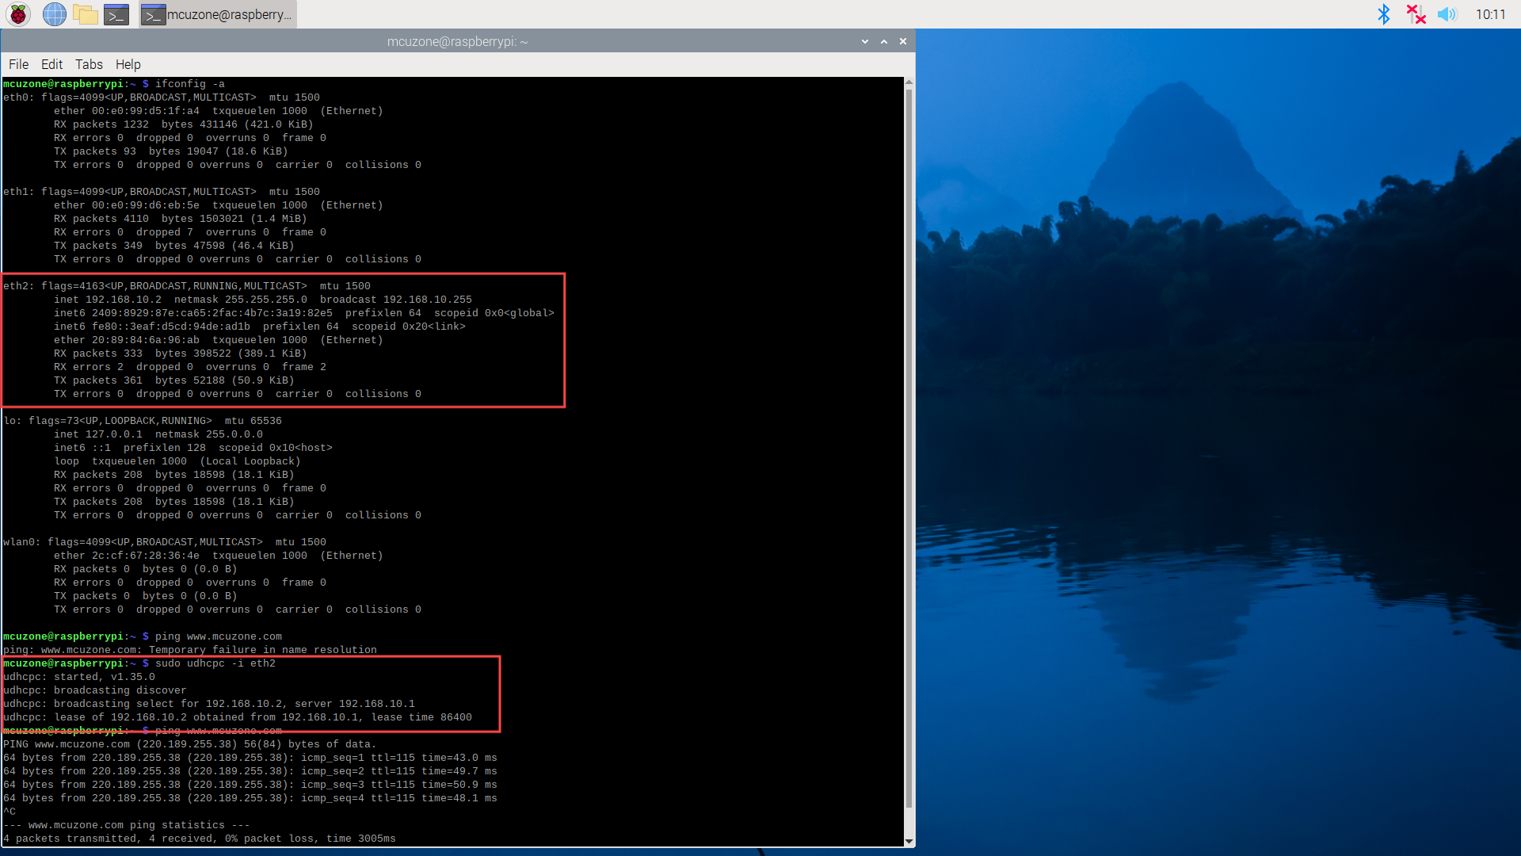Minimize the terminal with the down chevron

click(864, 41)
